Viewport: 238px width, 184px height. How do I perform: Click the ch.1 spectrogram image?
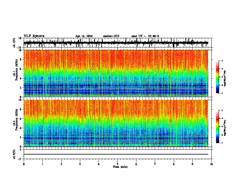tap(116, 73)
